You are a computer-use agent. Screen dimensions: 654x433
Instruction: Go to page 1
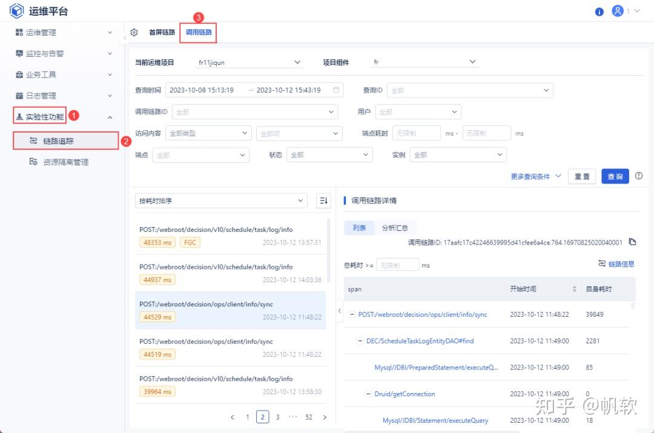point(247,417)
